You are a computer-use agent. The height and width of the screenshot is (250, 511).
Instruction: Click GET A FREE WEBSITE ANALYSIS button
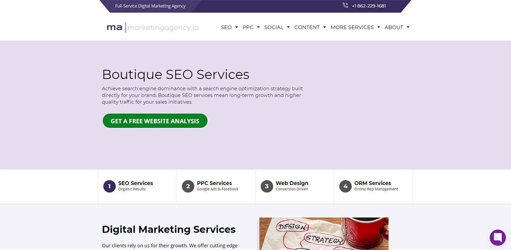coord(155,121)
